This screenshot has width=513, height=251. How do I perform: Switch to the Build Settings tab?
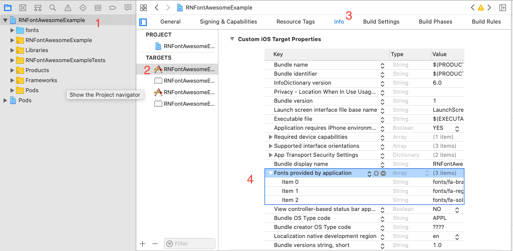point(381,22)
